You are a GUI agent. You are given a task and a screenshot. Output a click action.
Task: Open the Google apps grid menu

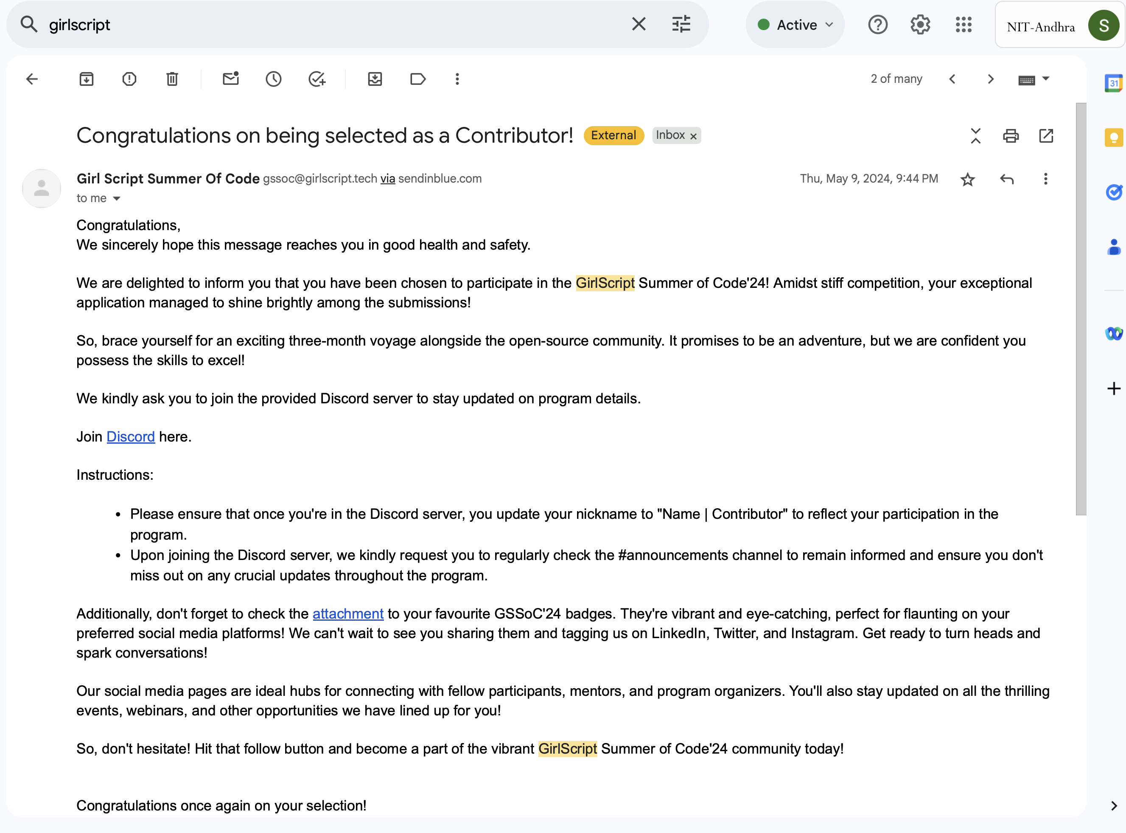pos(963,25)
